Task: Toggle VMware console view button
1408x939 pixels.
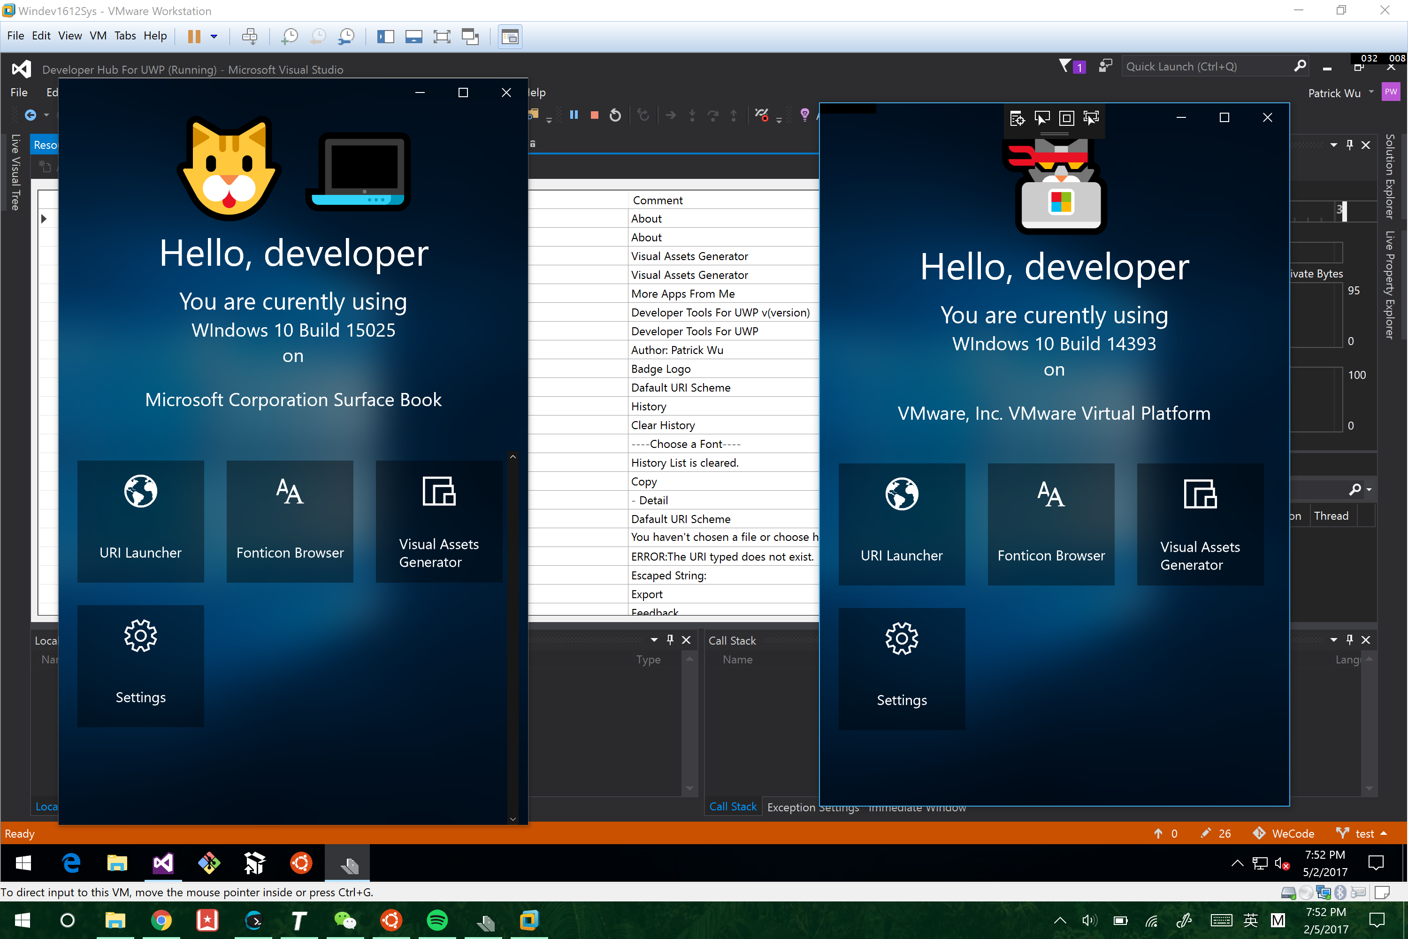Action: tap(510, 37)
